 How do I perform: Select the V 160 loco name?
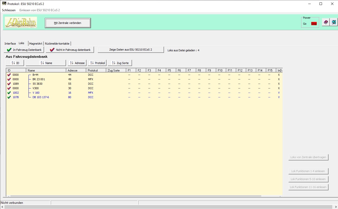click(36, 93)
